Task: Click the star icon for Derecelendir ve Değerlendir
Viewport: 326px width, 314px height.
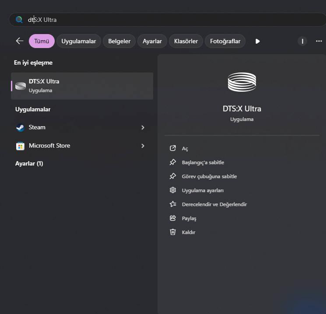Action: (173, 204)
